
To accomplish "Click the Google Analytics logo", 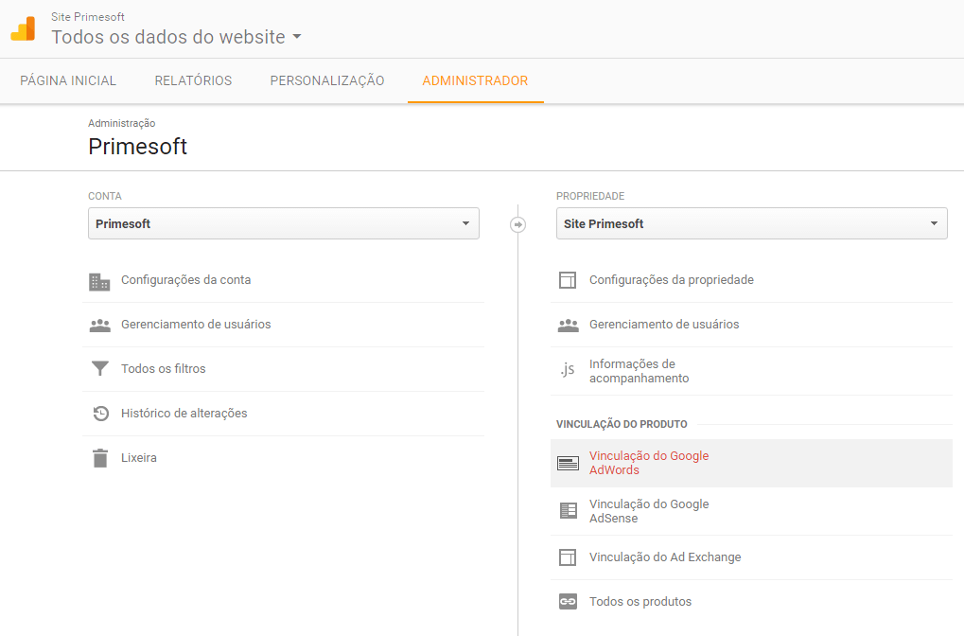I will [22, 28].
